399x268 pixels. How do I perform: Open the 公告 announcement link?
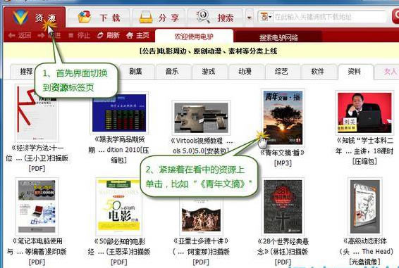tap(208, 51)
